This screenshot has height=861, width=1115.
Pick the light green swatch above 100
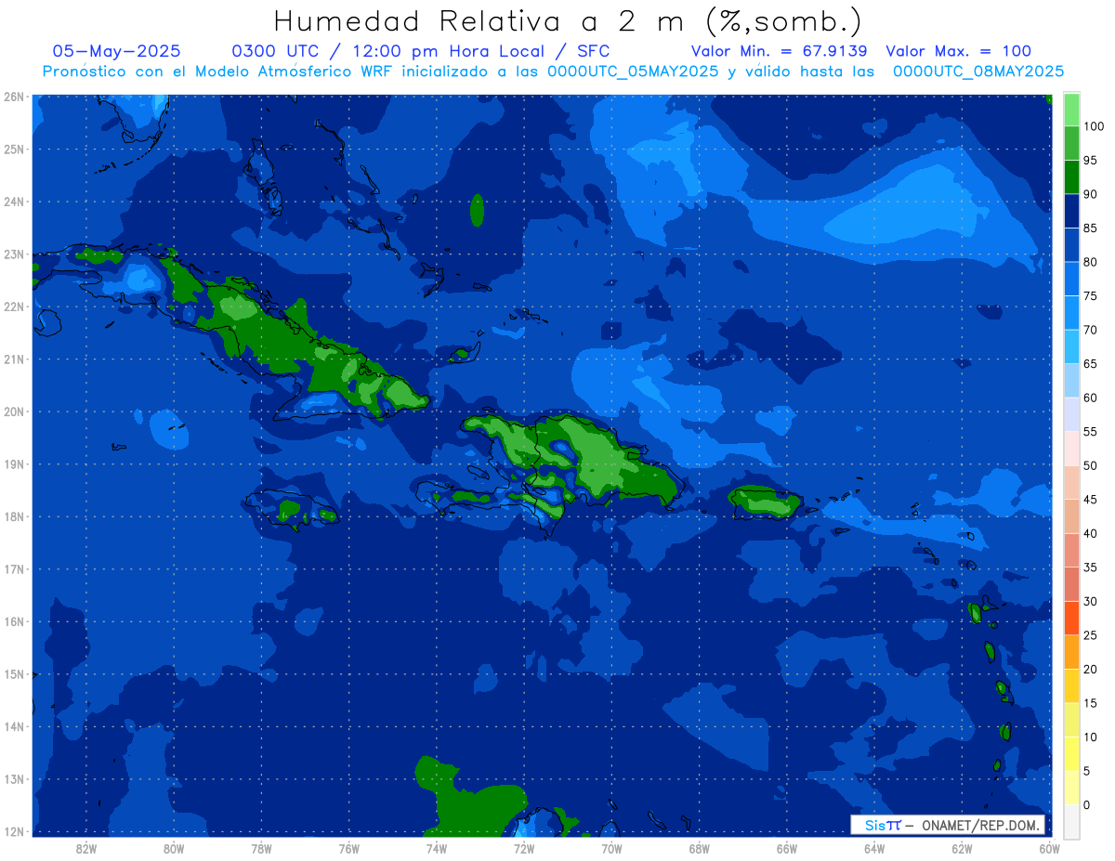1071,110
